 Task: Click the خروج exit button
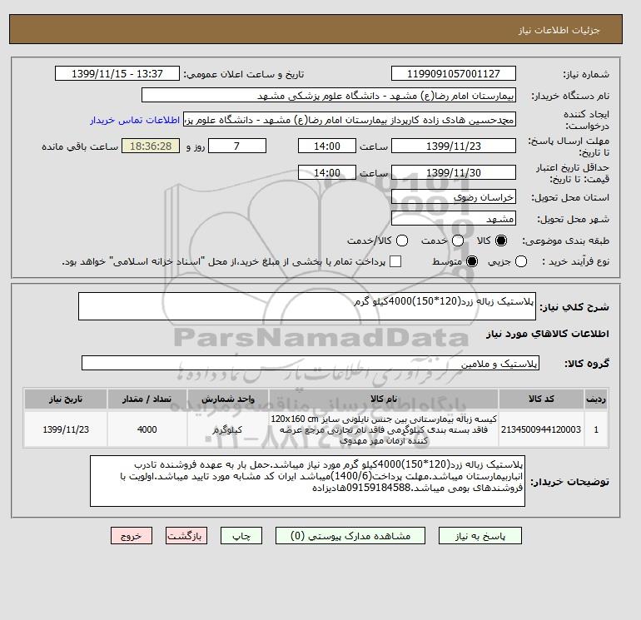(132, 536)
